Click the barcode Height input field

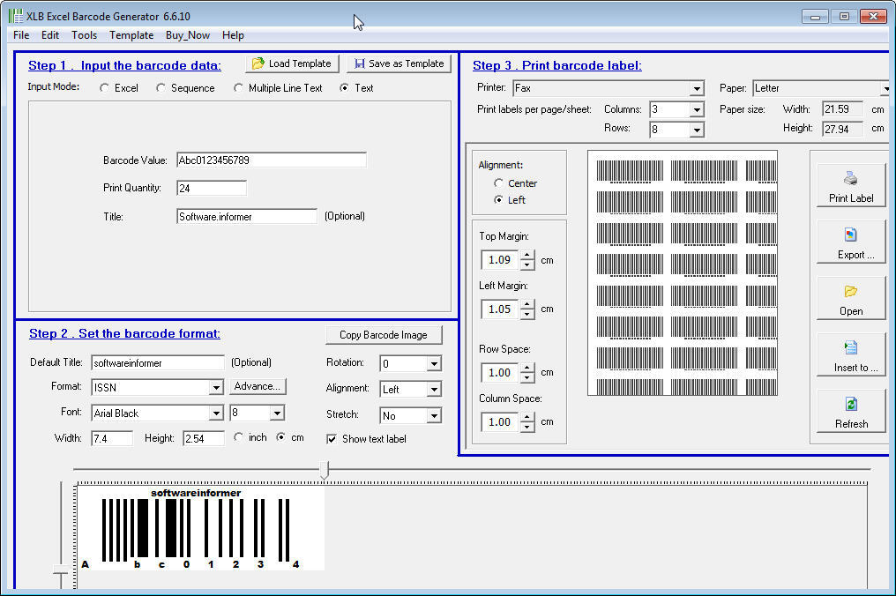click(204, 438)
